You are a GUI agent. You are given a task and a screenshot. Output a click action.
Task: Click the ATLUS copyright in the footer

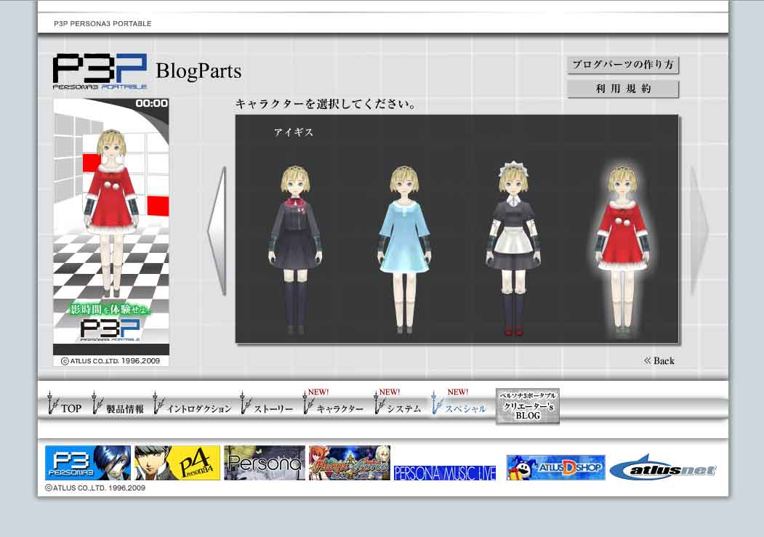(x=95, y=488)
